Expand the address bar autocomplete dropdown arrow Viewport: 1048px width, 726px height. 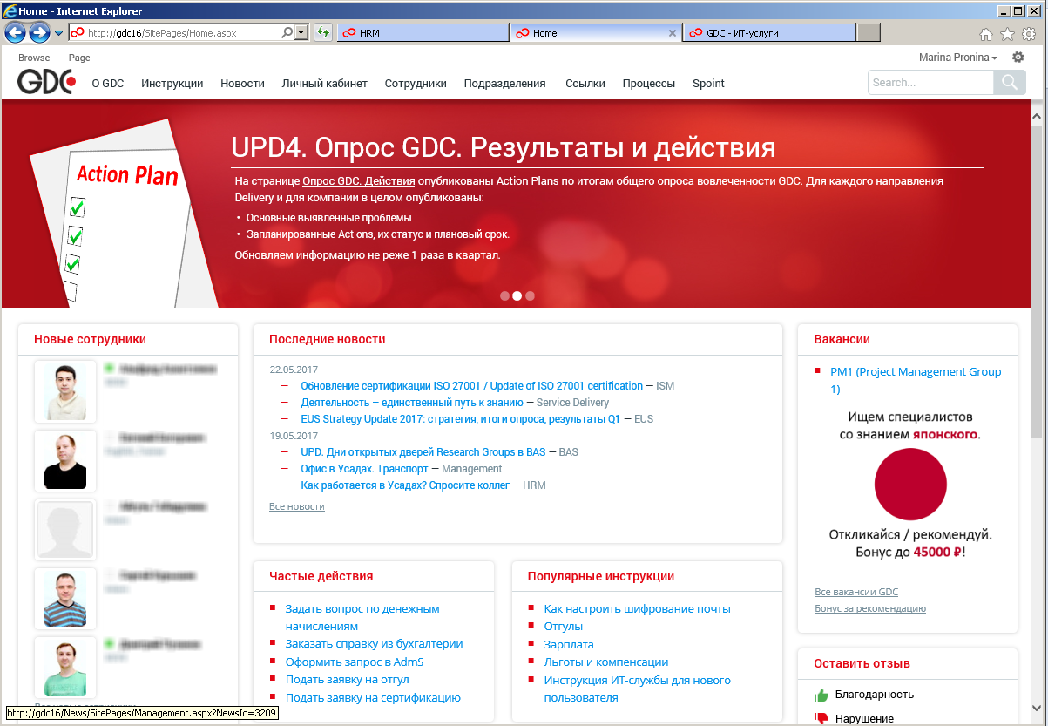point(301,32)
